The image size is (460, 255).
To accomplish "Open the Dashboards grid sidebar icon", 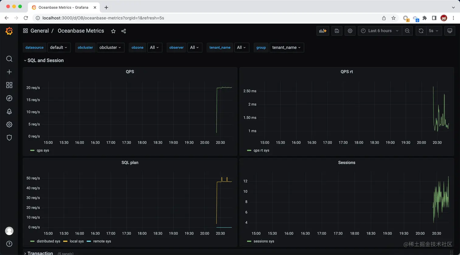I will tap(9, 85).
